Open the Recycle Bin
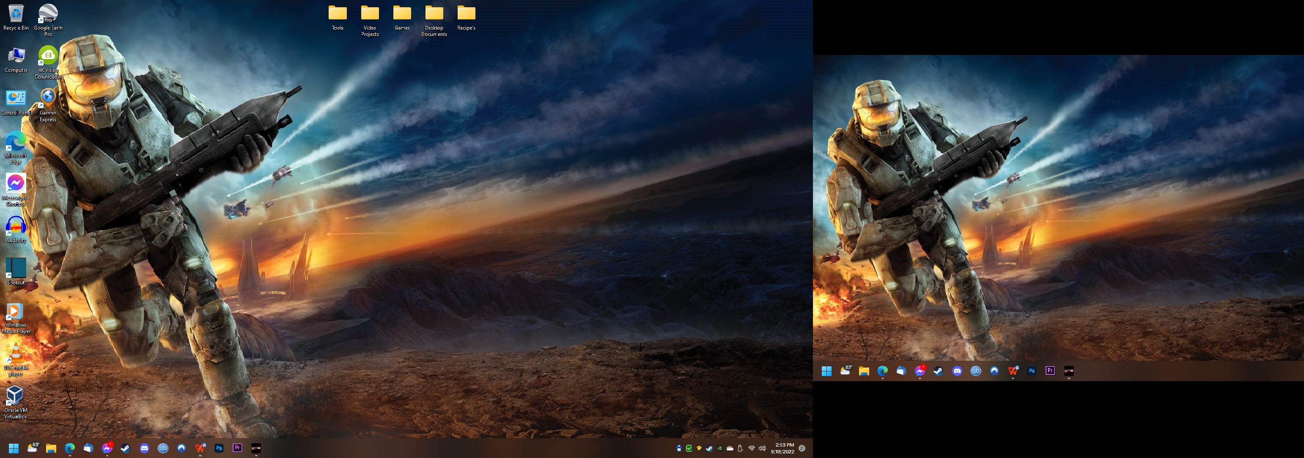Image resolution: width=1304 pixels, height=458 pixels. (x=16, y=14)
